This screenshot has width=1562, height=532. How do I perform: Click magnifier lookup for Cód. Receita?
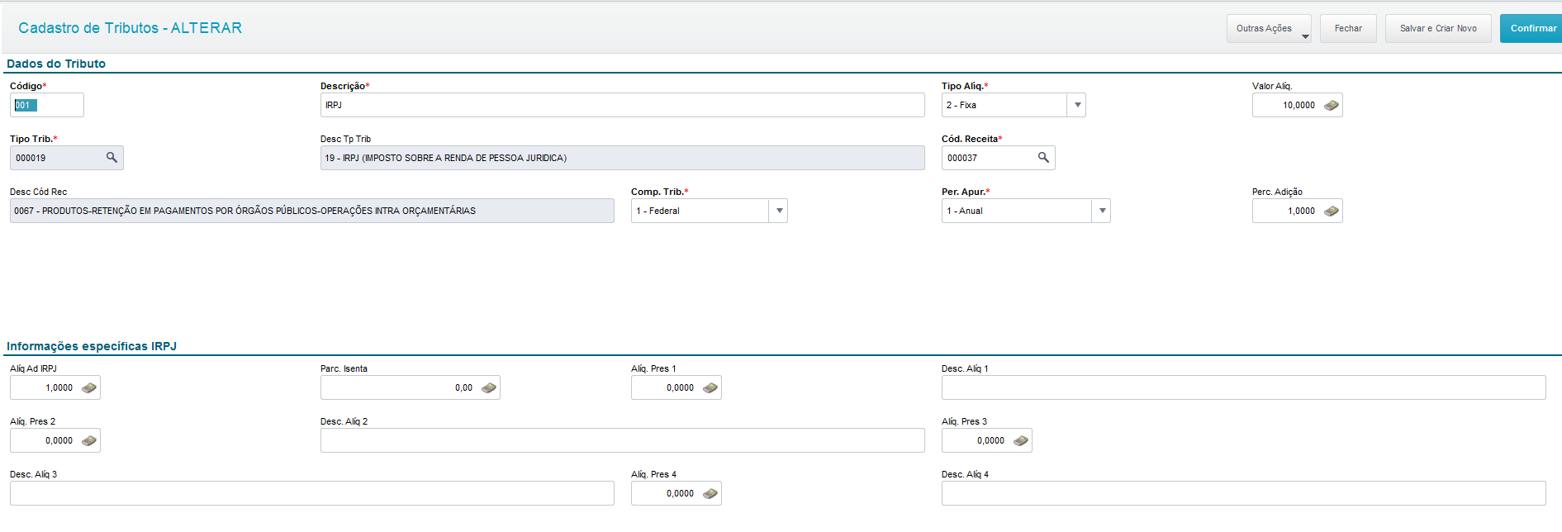click(1043, 158)
